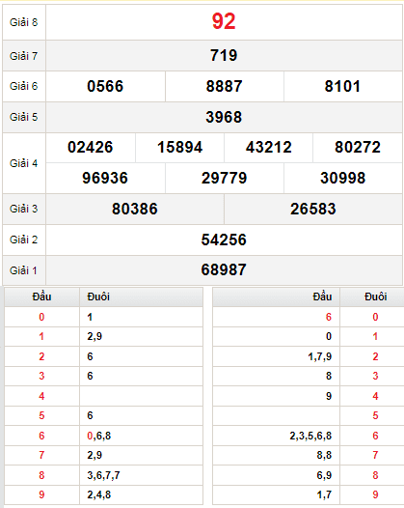Screen dimensions: 404x508
Task: Select the Giải 7 result 719
Action: point(224,55)
